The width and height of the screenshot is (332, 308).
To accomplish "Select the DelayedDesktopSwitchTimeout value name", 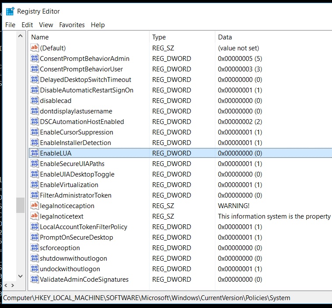I will pos(86,80).
